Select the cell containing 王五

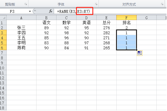21,38
